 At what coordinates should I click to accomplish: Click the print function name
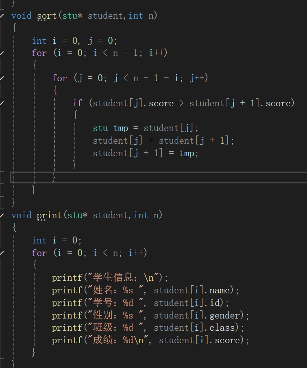pyautogui.click(x=49, y=216)
